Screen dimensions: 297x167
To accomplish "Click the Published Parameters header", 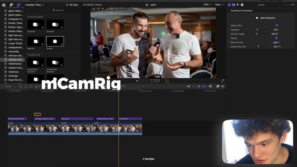I will 241,11.
